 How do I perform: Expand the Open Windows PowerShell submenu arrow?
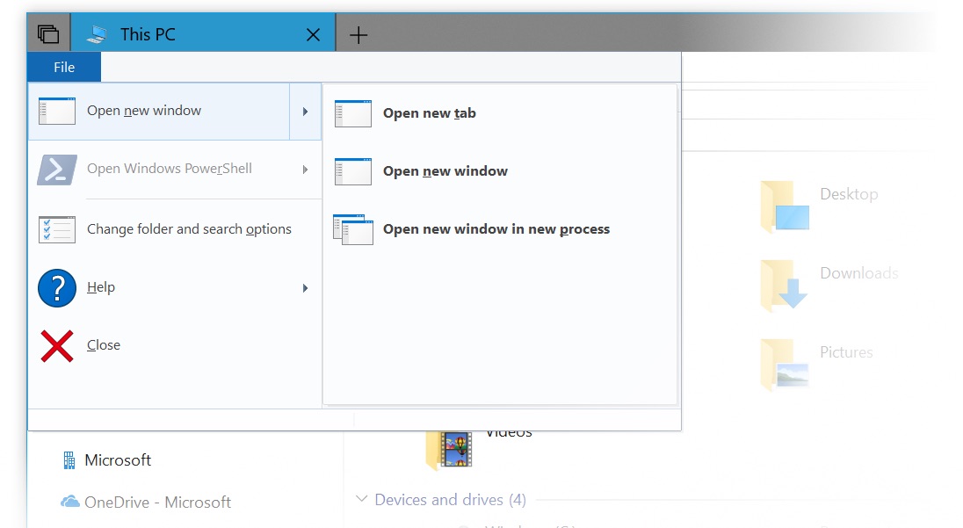pyautogui.click(x=305, y=170)
